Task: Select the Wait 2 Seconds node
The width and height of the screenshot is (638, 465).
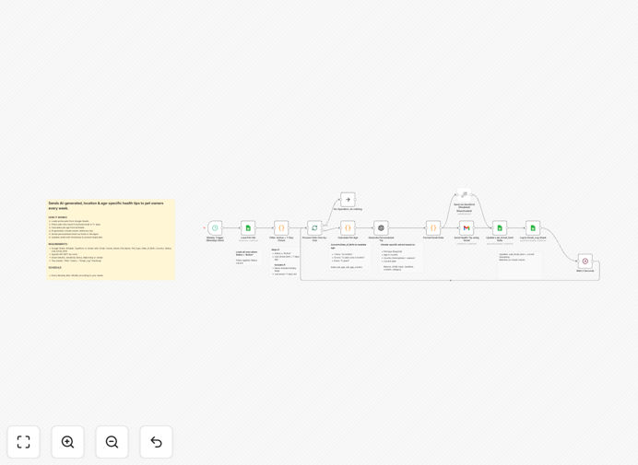Action: (x=585, y=261)
